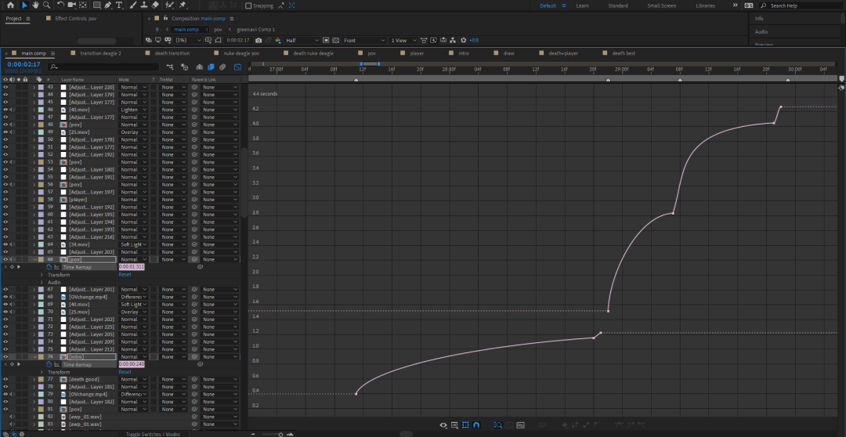Select the Hand tool
The height and width of the screenshot is (437, 846).
tap(35, 5)
